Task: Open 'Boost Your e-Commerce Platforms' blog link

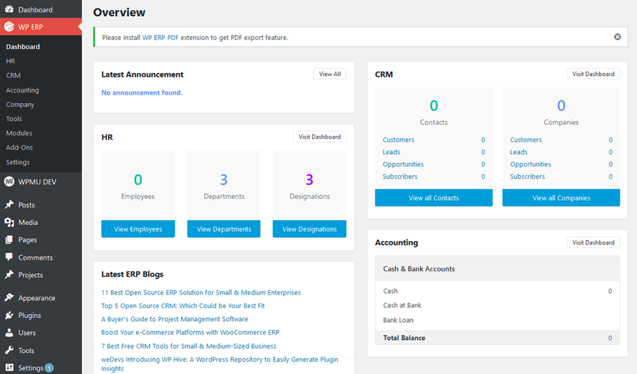Action: pos(190,332)
